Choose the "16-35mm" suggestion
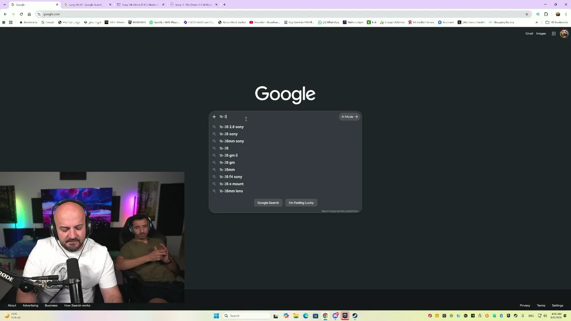Screen dimensions: 571x321 (285, 170)
